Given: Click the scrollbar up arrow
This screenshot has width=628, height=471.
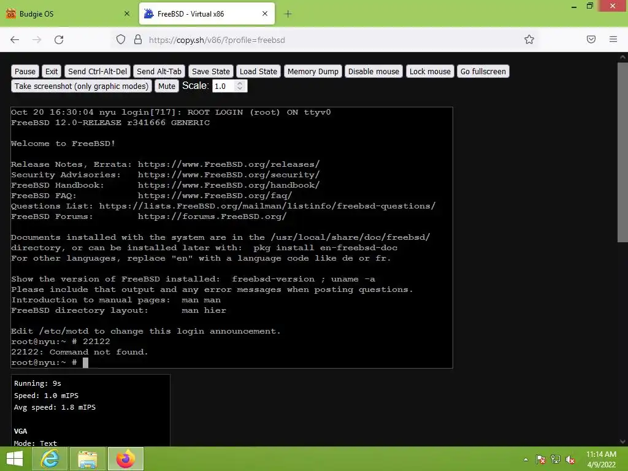Looking at the screenshot, I should click(622, 57).
